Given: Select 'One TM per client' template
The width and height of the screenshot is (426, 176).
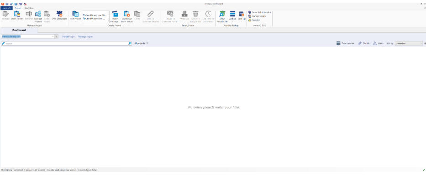Looking at the screenshot, I should coord(94,19).
